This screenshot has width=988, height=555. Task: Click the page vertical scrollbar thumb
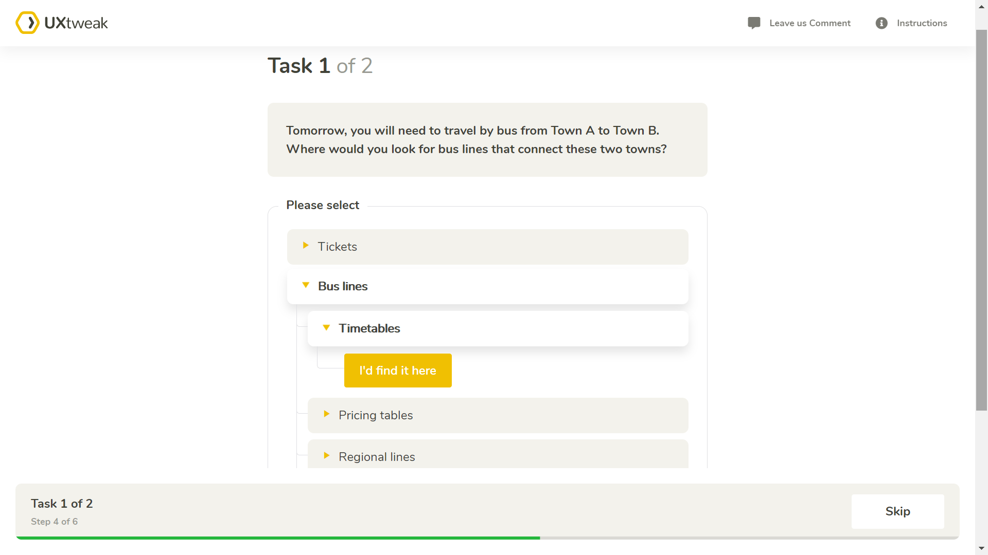click(981, 220)
